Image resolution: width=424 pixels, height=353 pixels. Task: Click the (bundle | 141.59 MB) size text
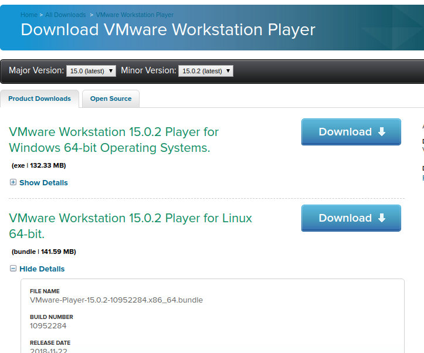[x=44, y=252]
